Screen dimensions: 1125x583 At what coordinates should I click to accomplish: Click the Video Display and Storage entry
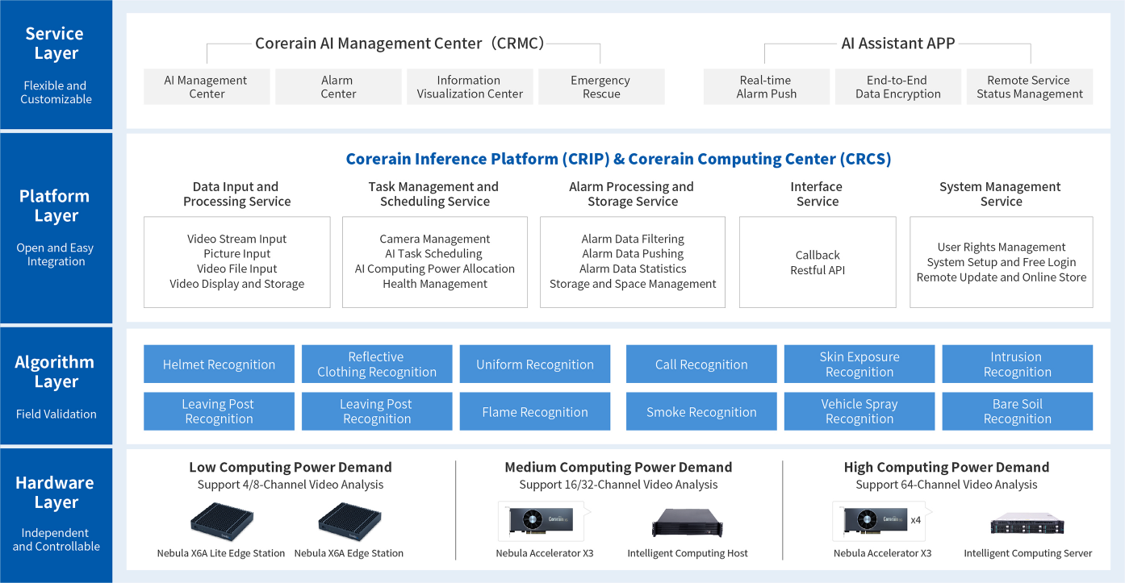tap(236, 284)
